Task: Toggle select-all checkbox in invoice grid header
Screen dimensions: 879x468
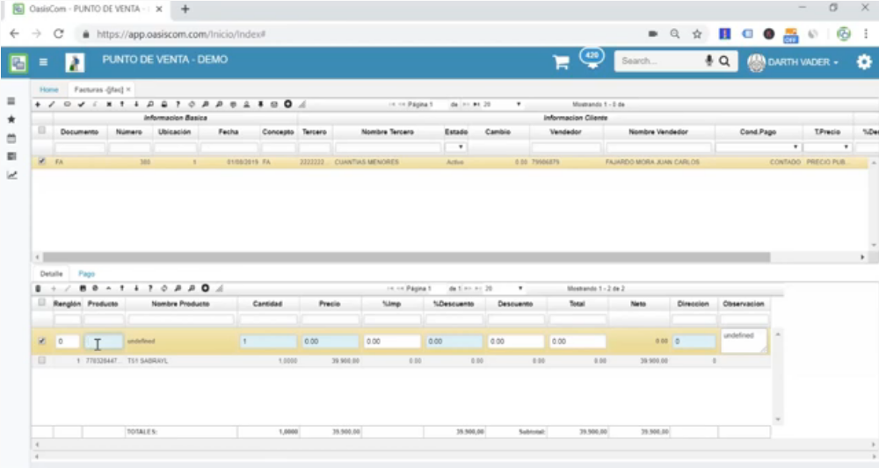Action: tap(42, 131)
